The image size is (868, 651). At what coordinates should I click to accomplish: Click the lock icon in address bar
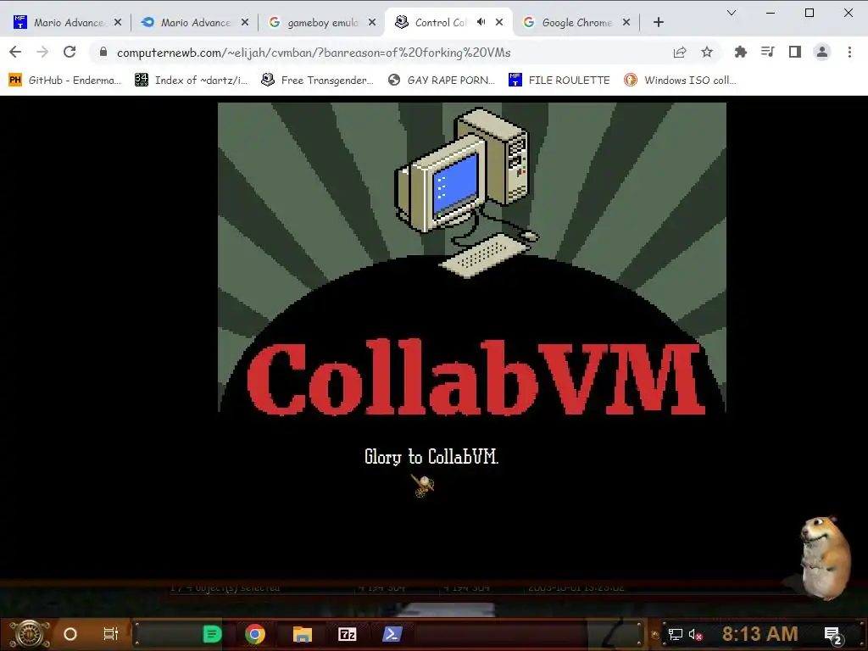[x=103, y=52]
